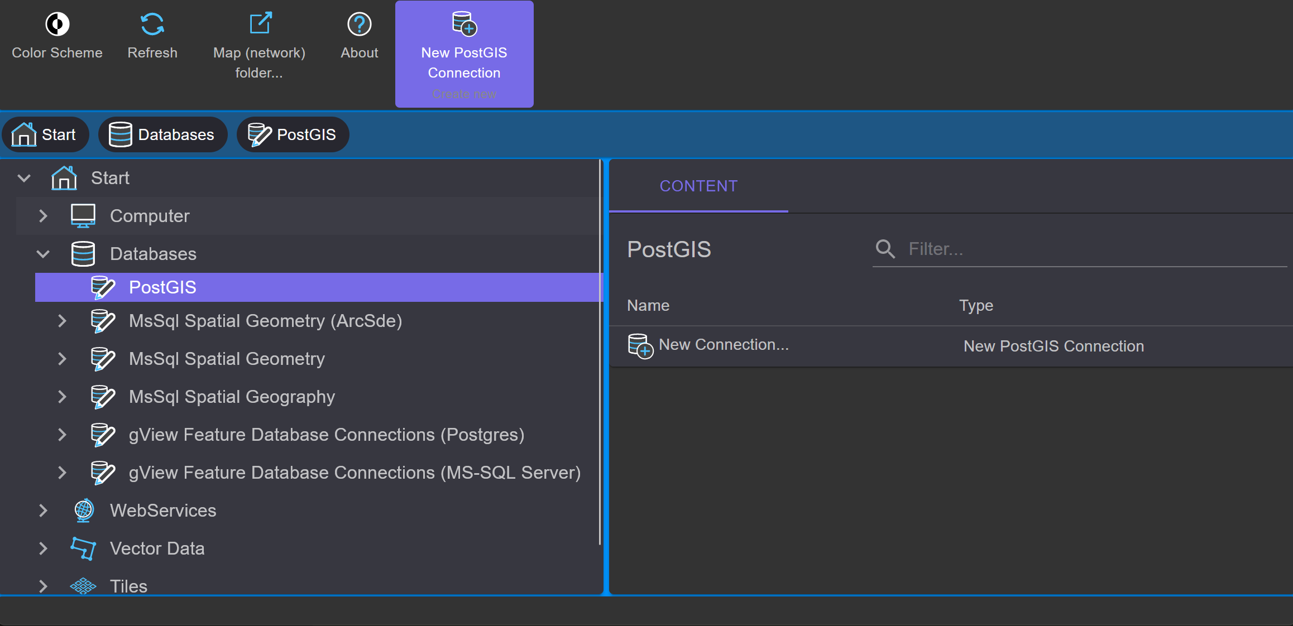
Task: Click the Vector Data polygon icon
Action: pyautogui.click(x=83, y=548)
